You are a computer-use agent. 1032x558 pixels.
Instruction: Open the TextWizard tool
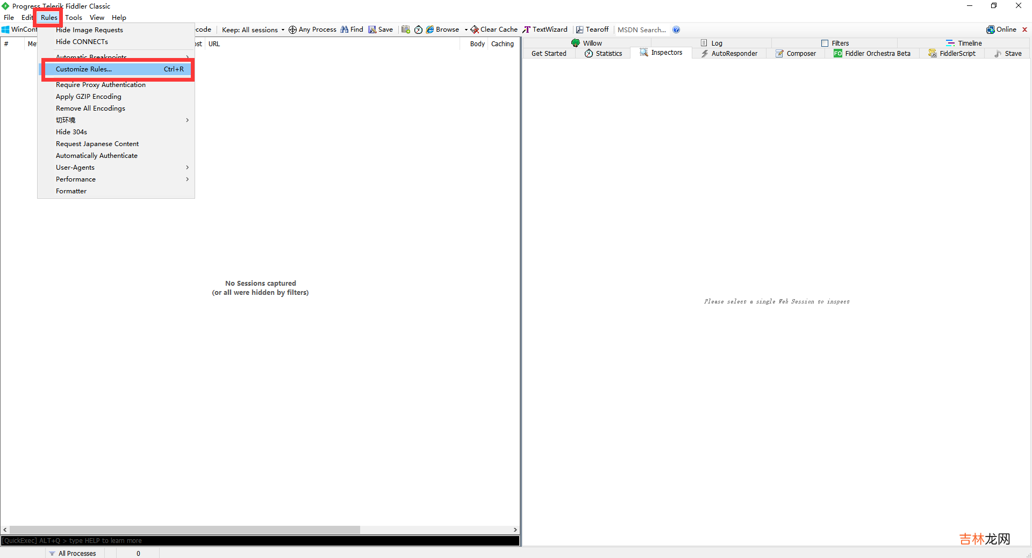point(545,30)
